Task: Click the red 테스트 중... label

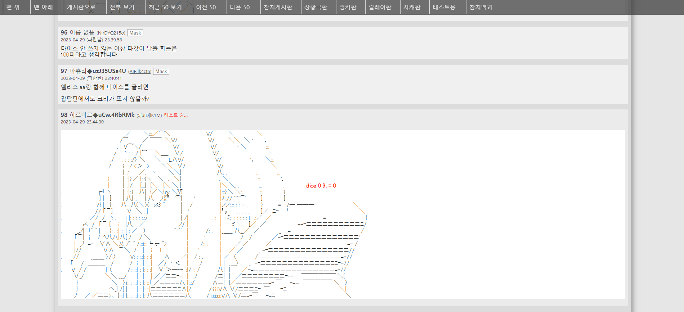Action: pyautogui.click(x=176, y=115)
